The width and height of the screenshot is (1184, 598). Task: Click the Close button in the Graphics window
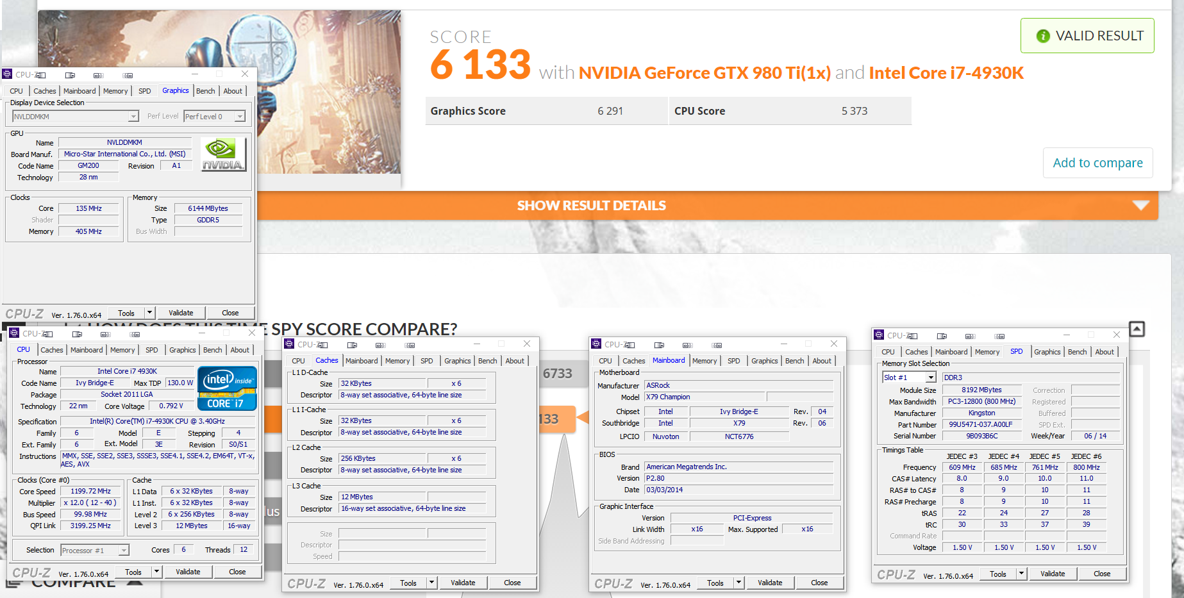click(x=230, y=313)
